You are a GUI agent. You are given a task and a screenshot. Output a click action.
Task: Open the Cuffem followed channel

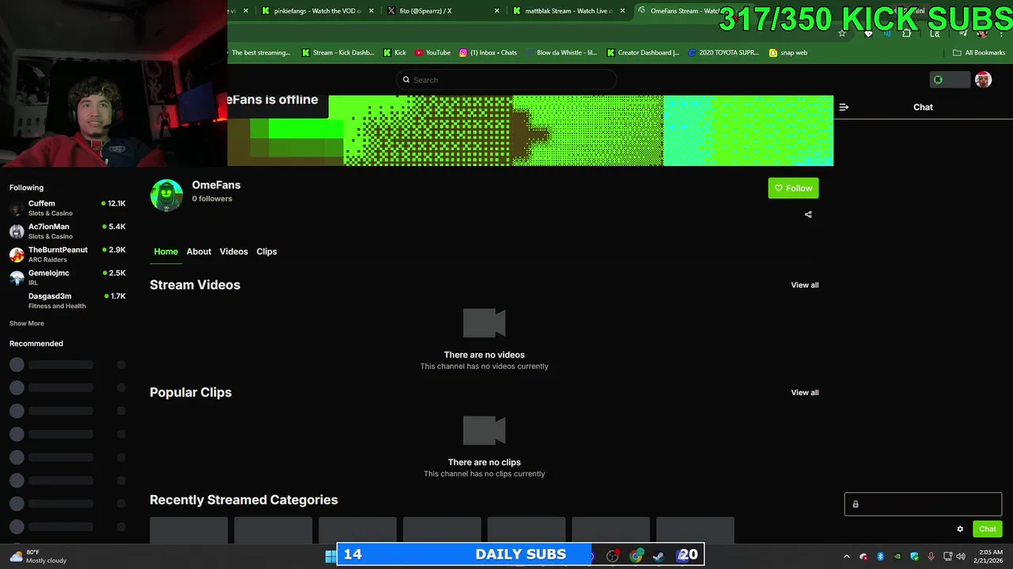pos(67,208)
